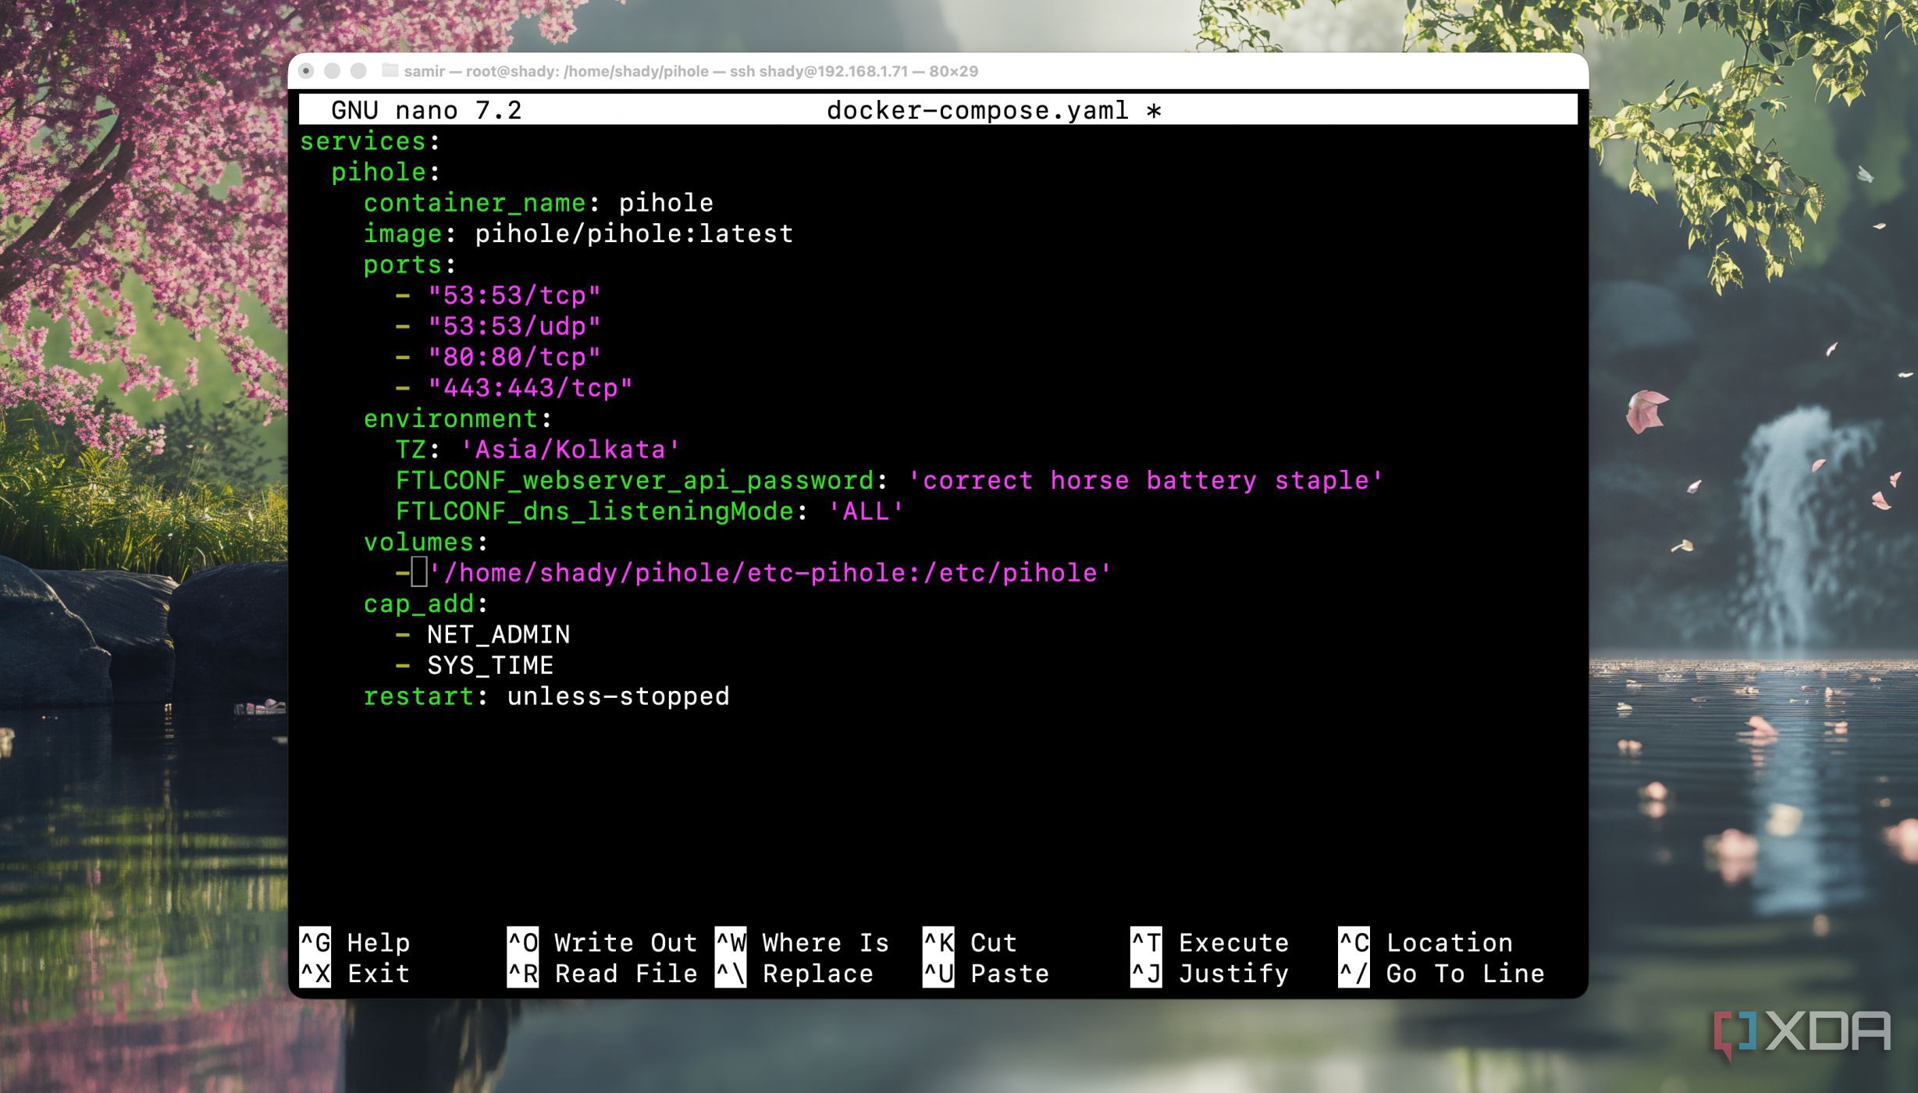This screenshot has height=1093, width=1918.
Task: Click the 'correct horse battery staple' password text
Action: pos(1145,480)
